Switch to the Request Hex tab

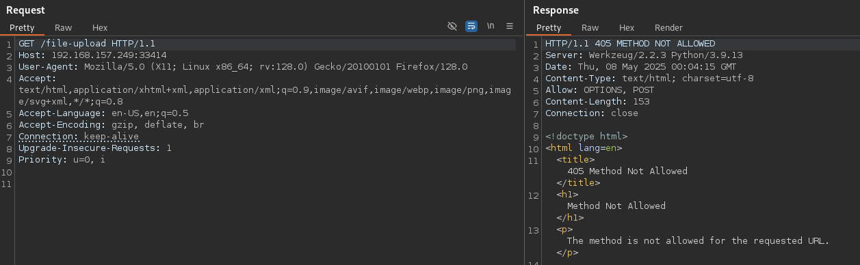coord(100,28)
